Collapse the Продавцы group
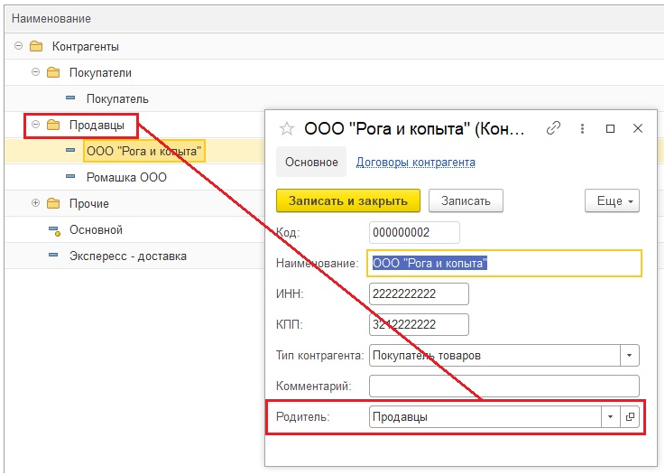Image resolution: width=665 pixels, height=475 pixels. 36,125
